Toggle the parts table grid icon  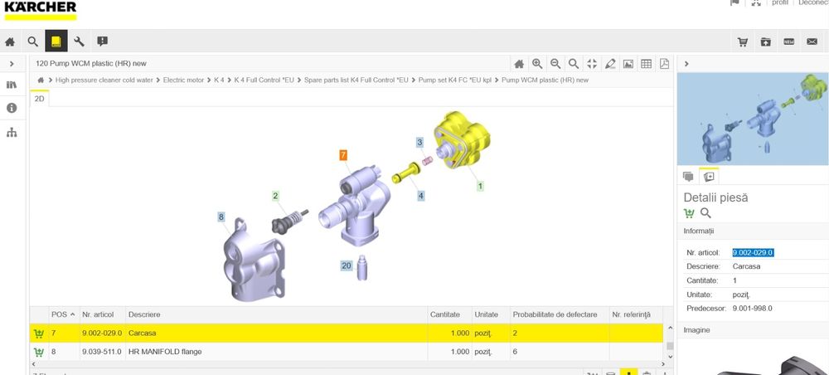click(646, 64)
